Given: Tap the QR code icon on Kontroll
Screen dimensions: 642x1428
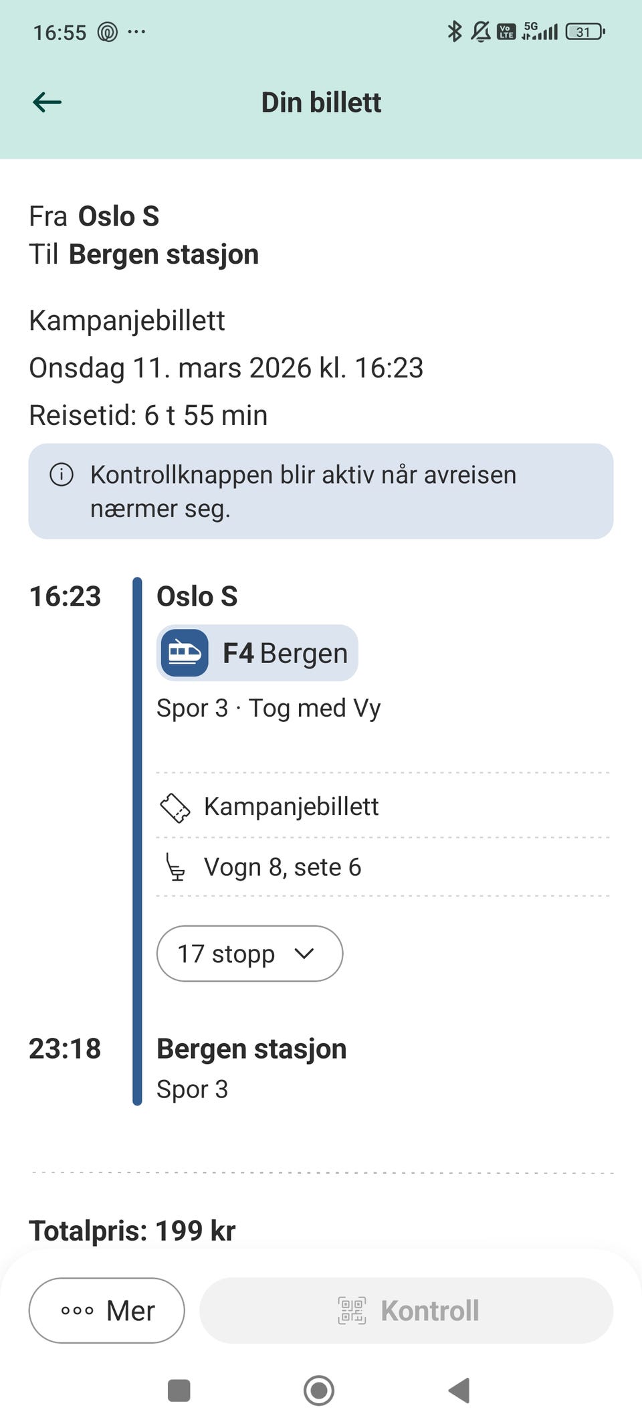Looking at the screenshot, I should (352, 1310).
